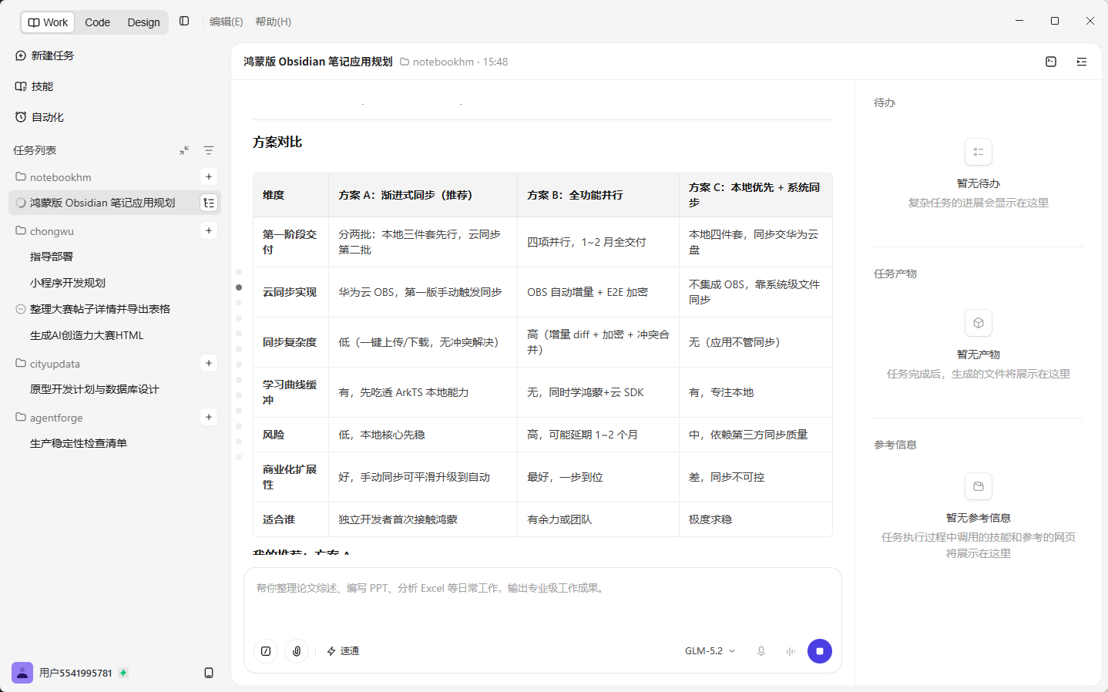Click the audio waveform icon
The image size is (1108, 692).
coord(791,651)
